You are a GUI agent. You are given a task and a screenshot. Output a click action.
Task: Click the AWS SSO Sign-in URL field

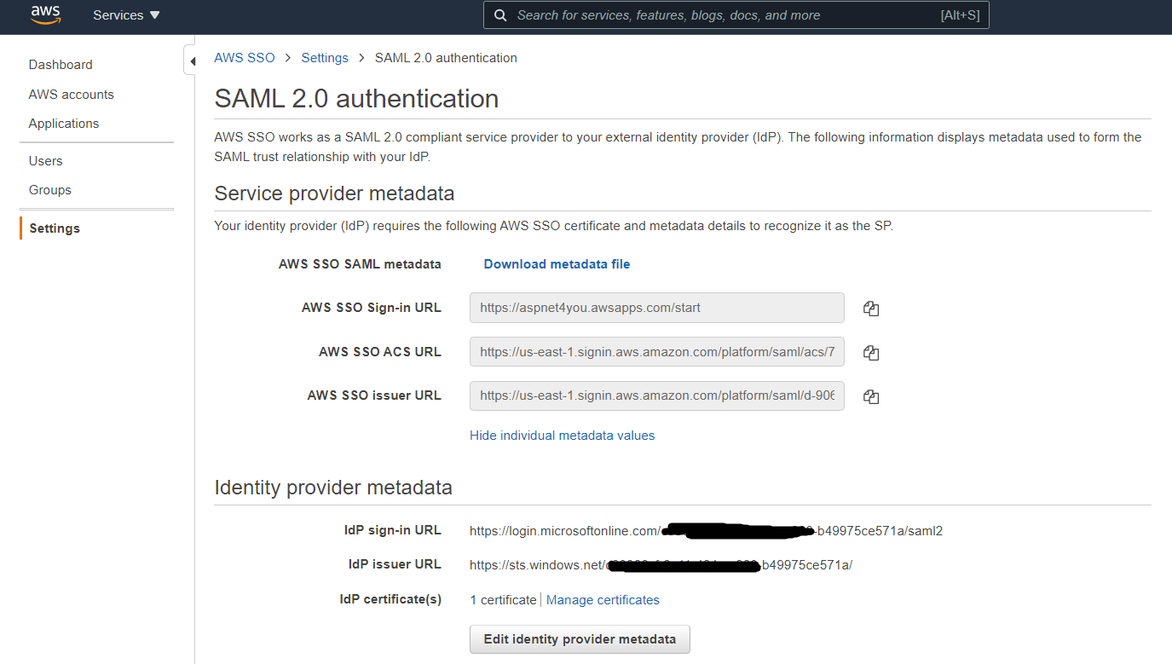(x=656, y=308)
